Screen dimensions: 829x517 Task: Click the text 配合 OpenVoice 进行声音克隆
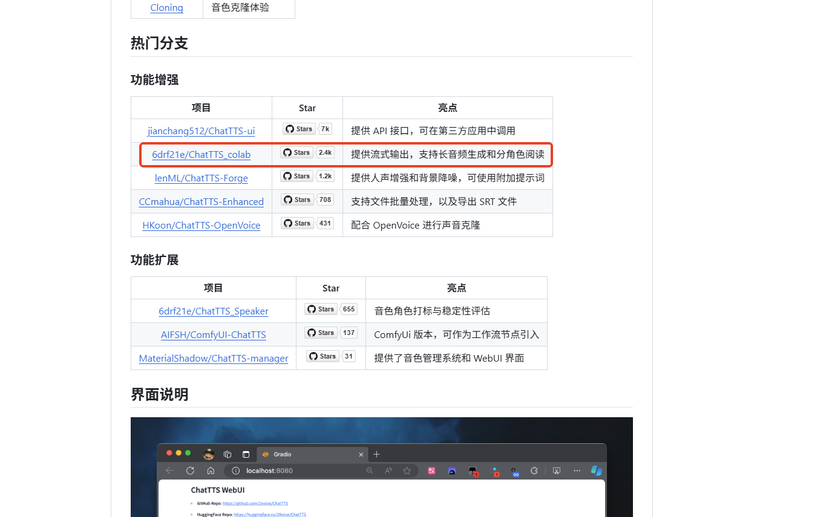[x=416, y=225]
